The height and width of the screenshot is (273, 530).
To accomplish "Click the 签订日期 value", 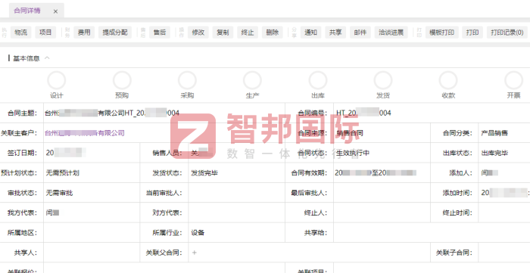I will coord(66,153).
